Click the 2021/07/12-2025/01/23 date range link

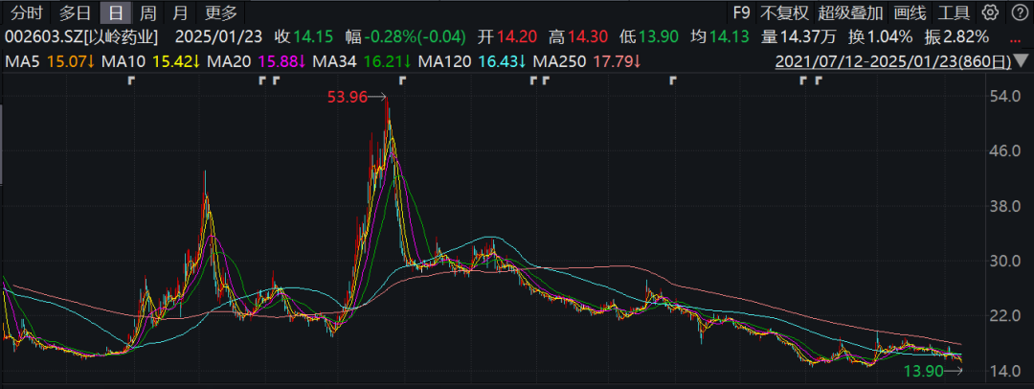tap(891, 62)
